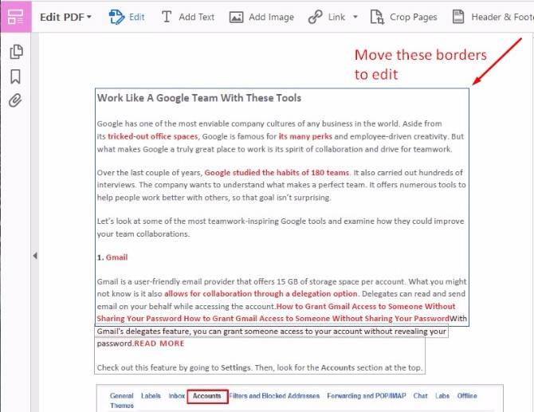Open the page thumbnails panel icon
This screenshot has width=534, height=412.
pos(16,52)
